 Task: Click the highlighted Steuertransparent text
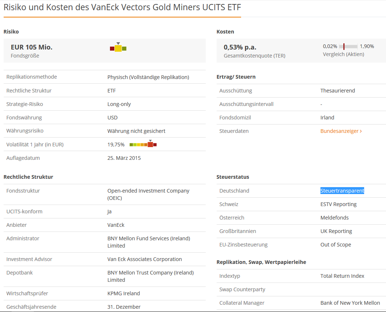coord(342,191)
